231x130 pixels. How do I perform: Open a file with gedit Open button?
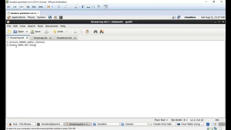pyautogui.click(x=18, y=31)
